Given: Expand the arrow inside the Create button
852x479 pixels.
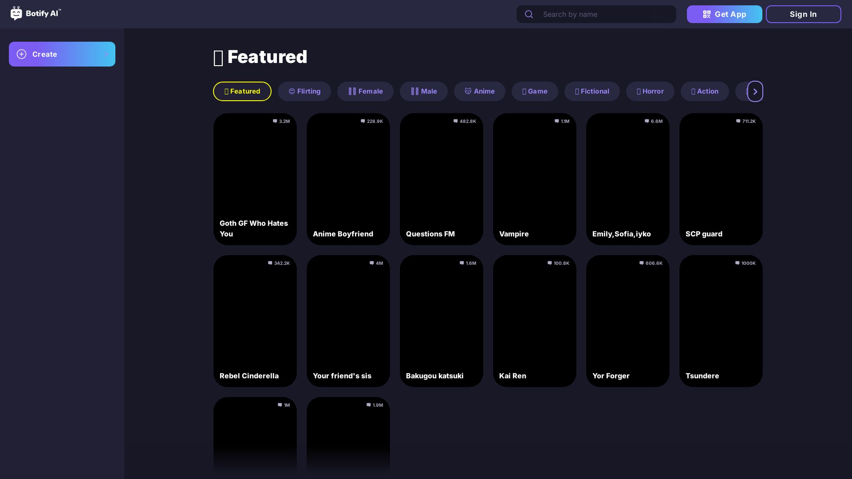Looking at the screenshot, I should coord(106,54).
